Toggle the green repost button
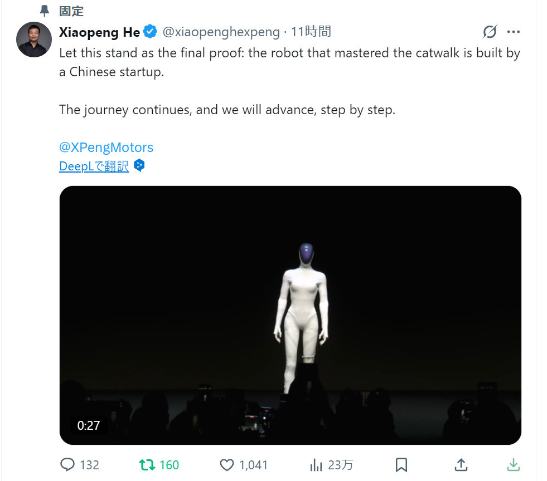Viewport: 547px width, 481px height. 147,465
